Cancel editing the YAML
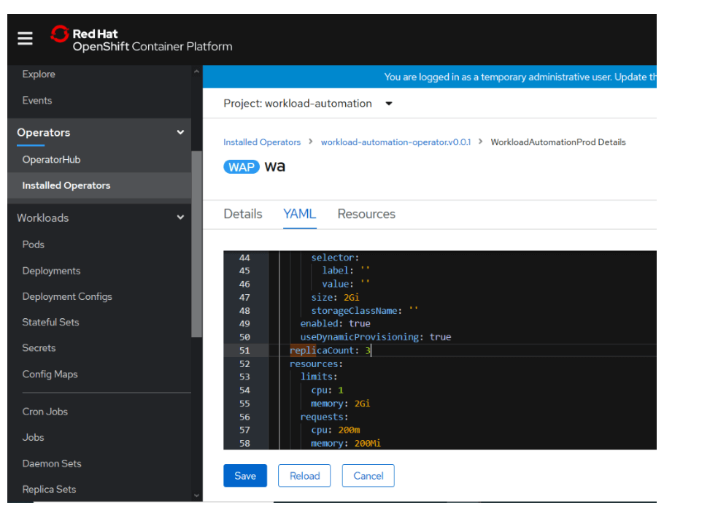718x524 pixels. pyautogui.click(x=368, y=475)
